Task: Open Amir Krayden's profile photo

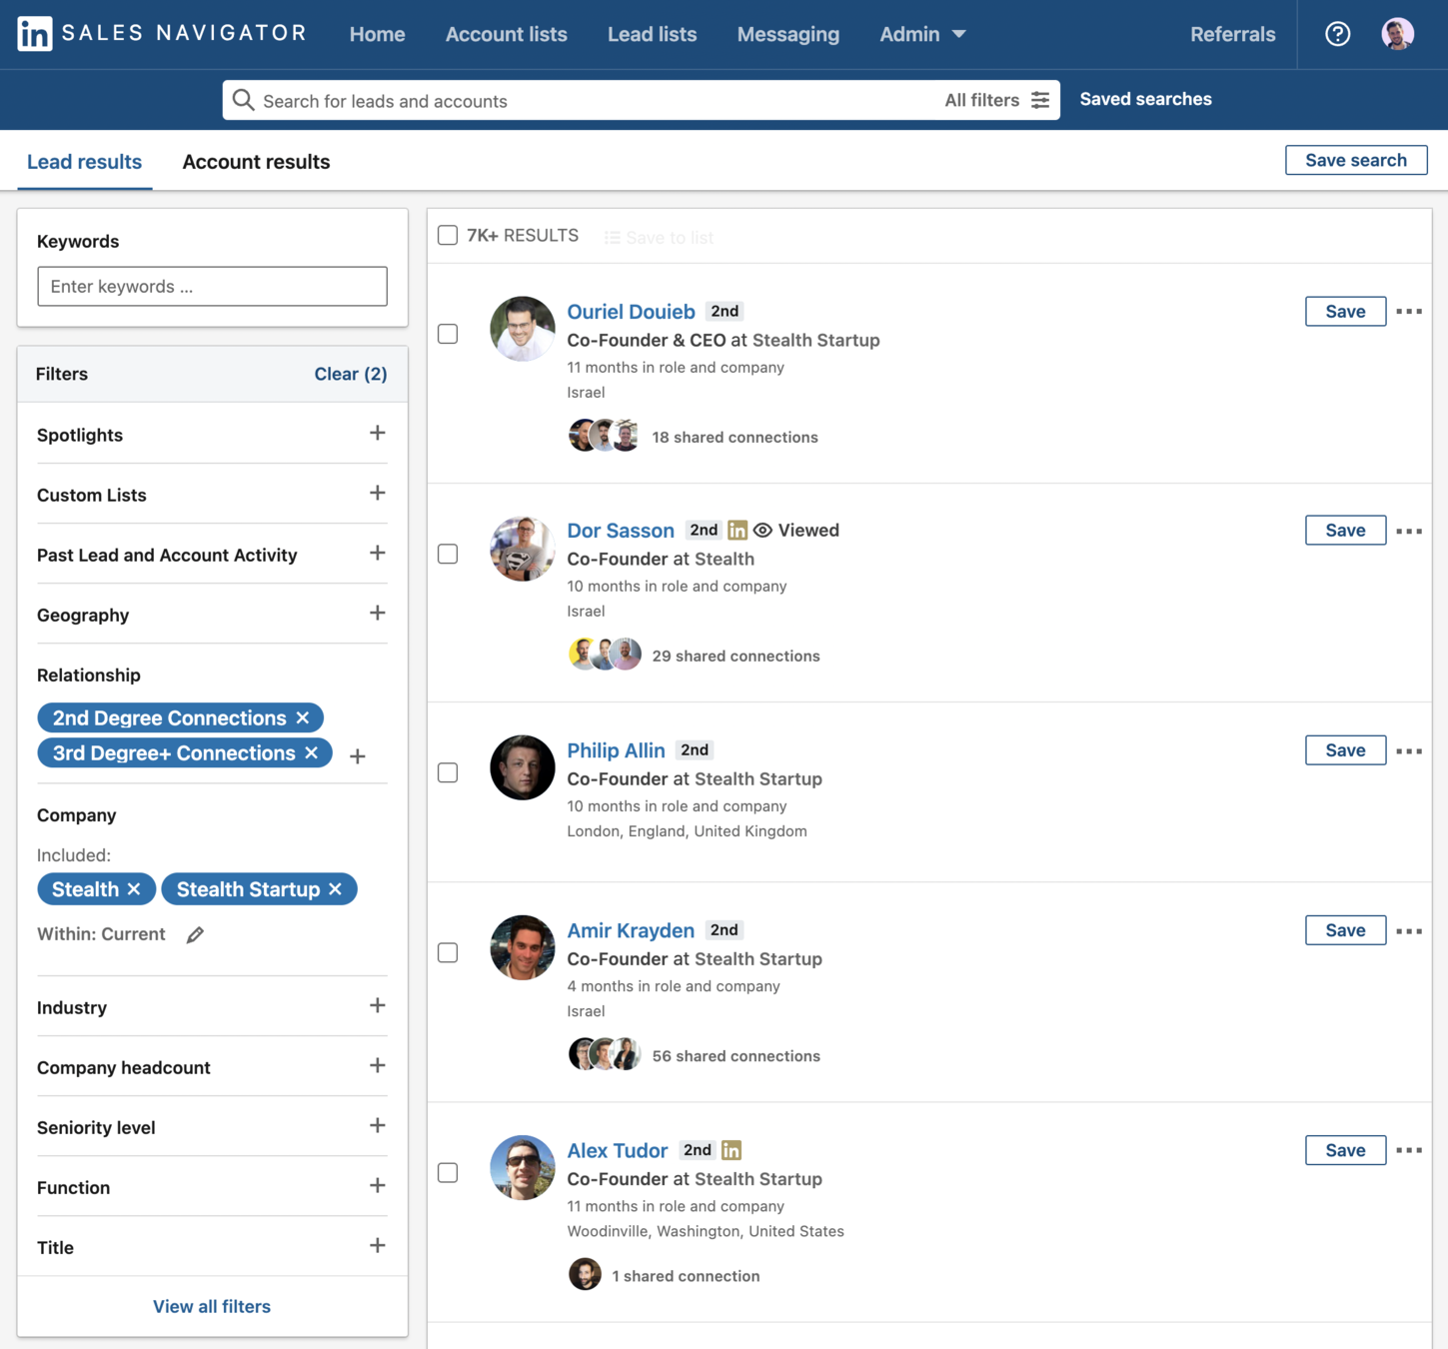Action: 522,947
